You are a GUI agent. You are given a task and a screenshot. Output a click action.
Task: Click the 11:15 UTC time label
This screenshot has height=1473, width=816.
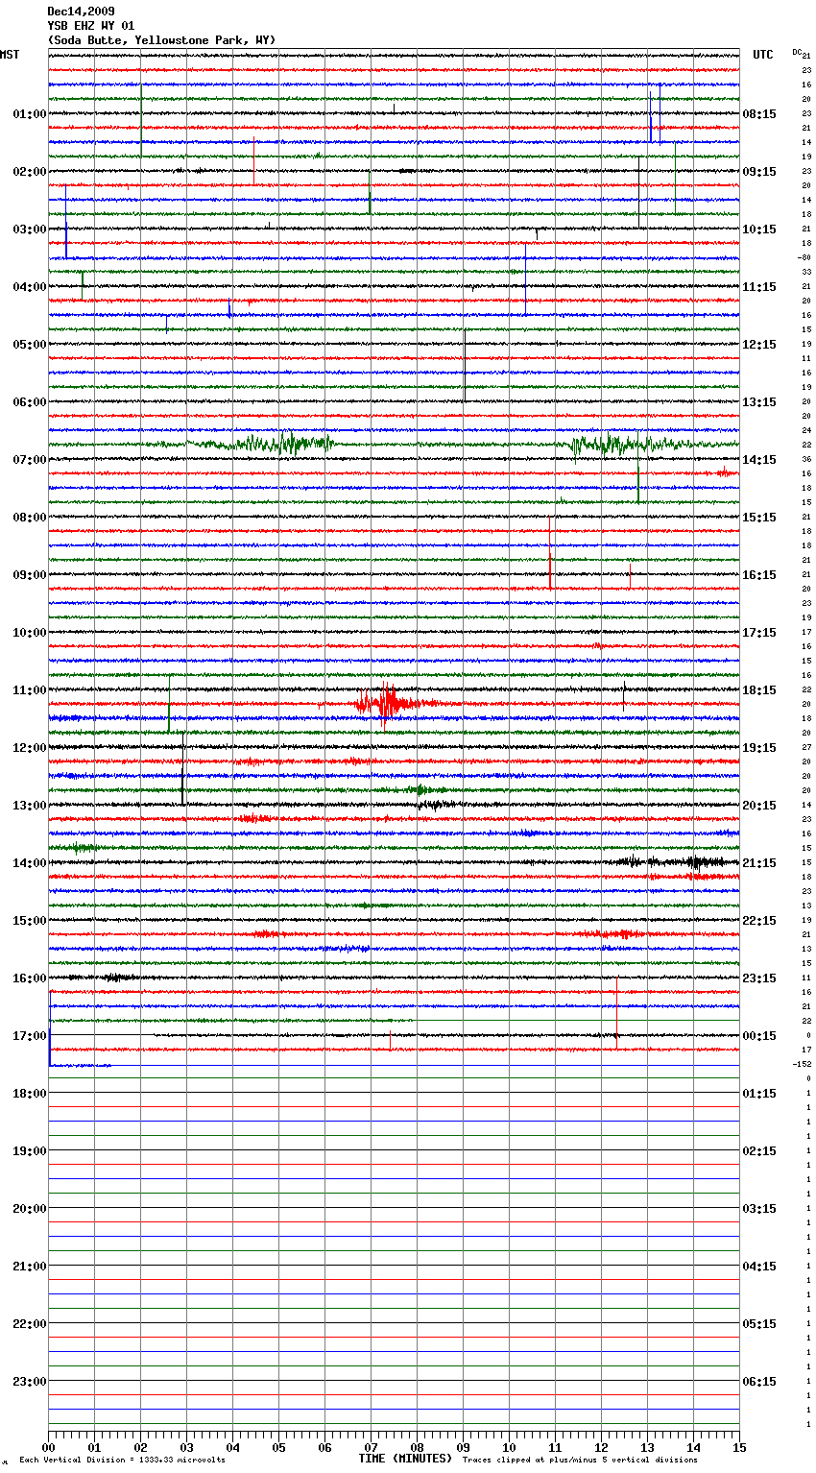759,287
